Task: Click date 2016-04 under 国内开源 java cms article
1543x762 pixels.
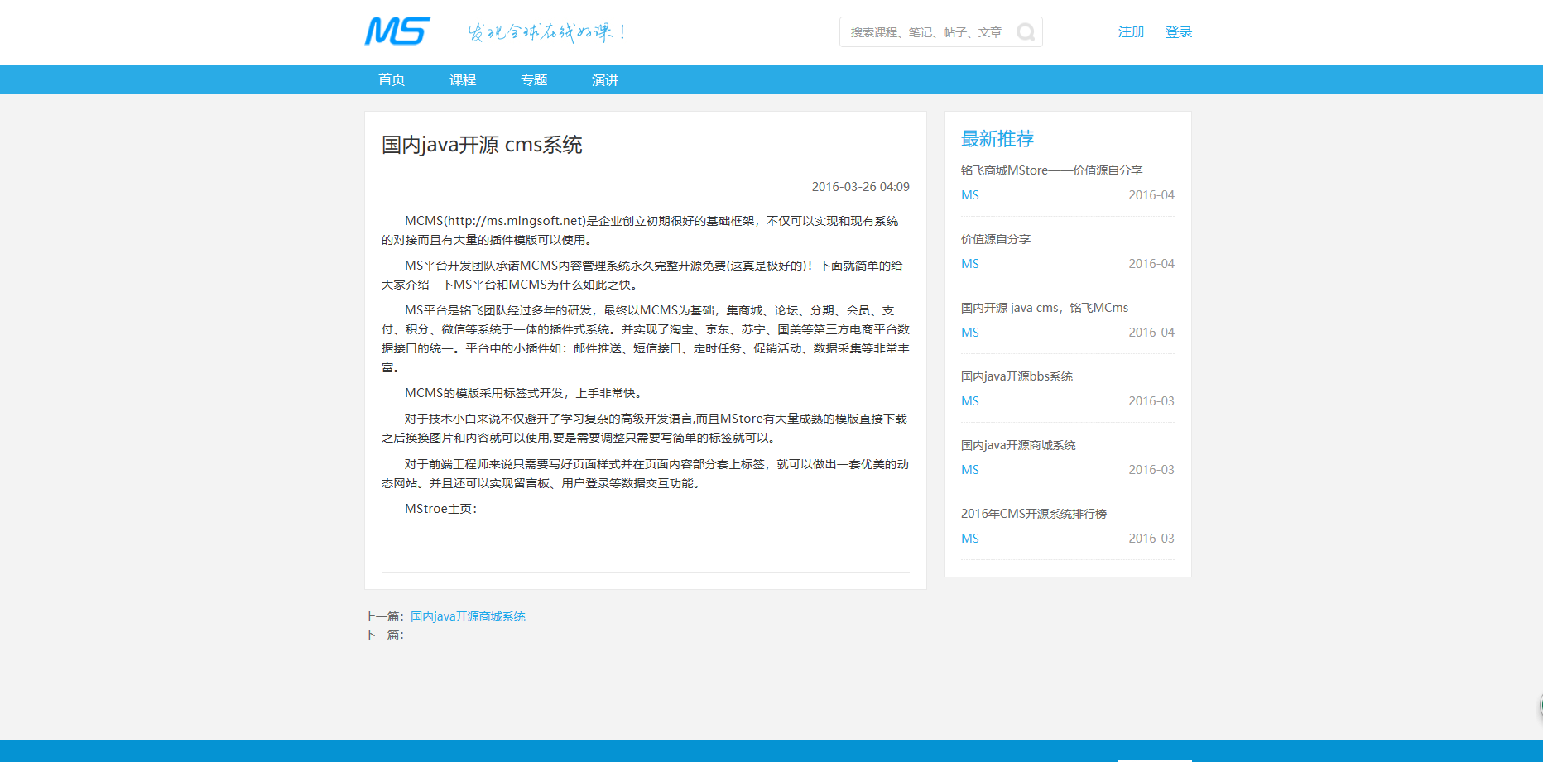Action: pyautogui.click(x=1151, y=333)
